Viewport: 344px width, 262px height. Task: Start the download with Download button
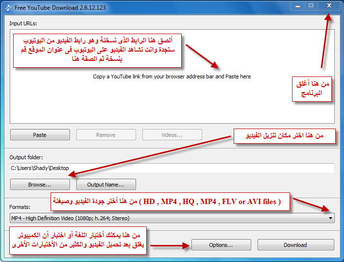[296, 245]
